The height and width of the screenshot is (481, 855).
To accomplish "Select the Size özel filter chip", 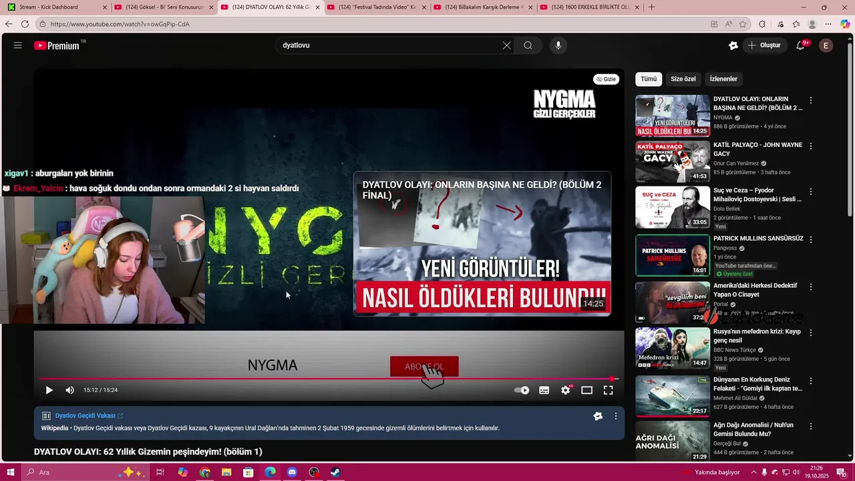I will tap(683, 79).
